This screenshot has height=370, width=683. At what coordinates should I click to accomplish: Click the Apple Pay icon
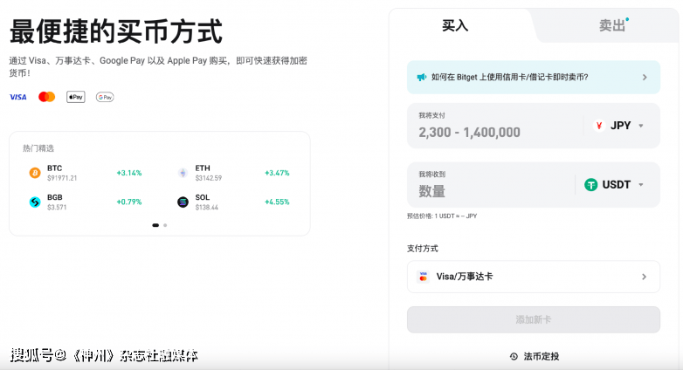click(x=76, y=97)
